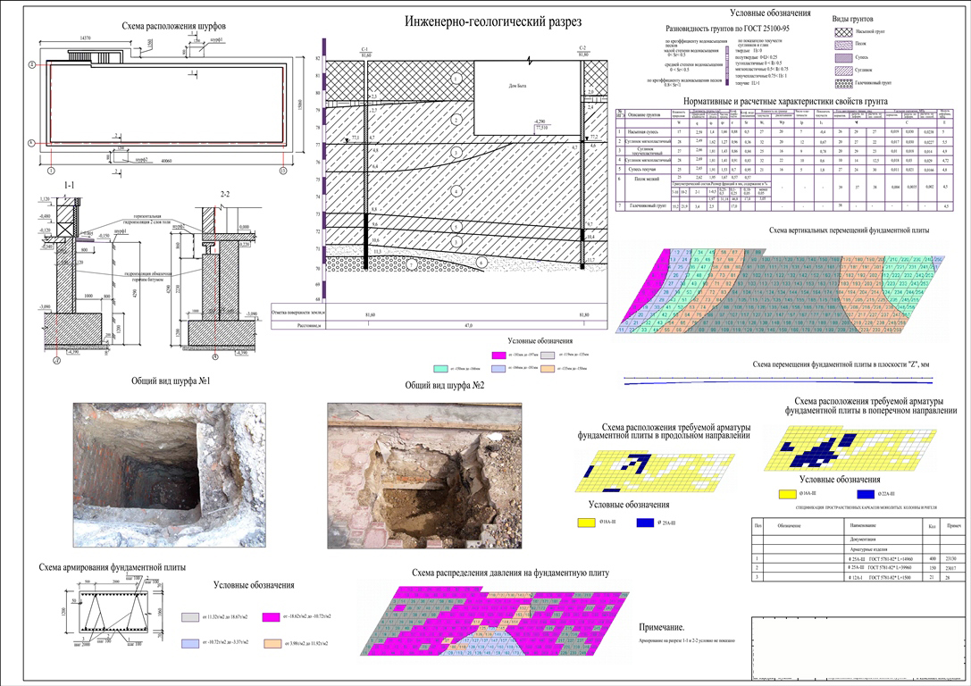Click the 'Наименование' specification table header

tap(865, 525)
